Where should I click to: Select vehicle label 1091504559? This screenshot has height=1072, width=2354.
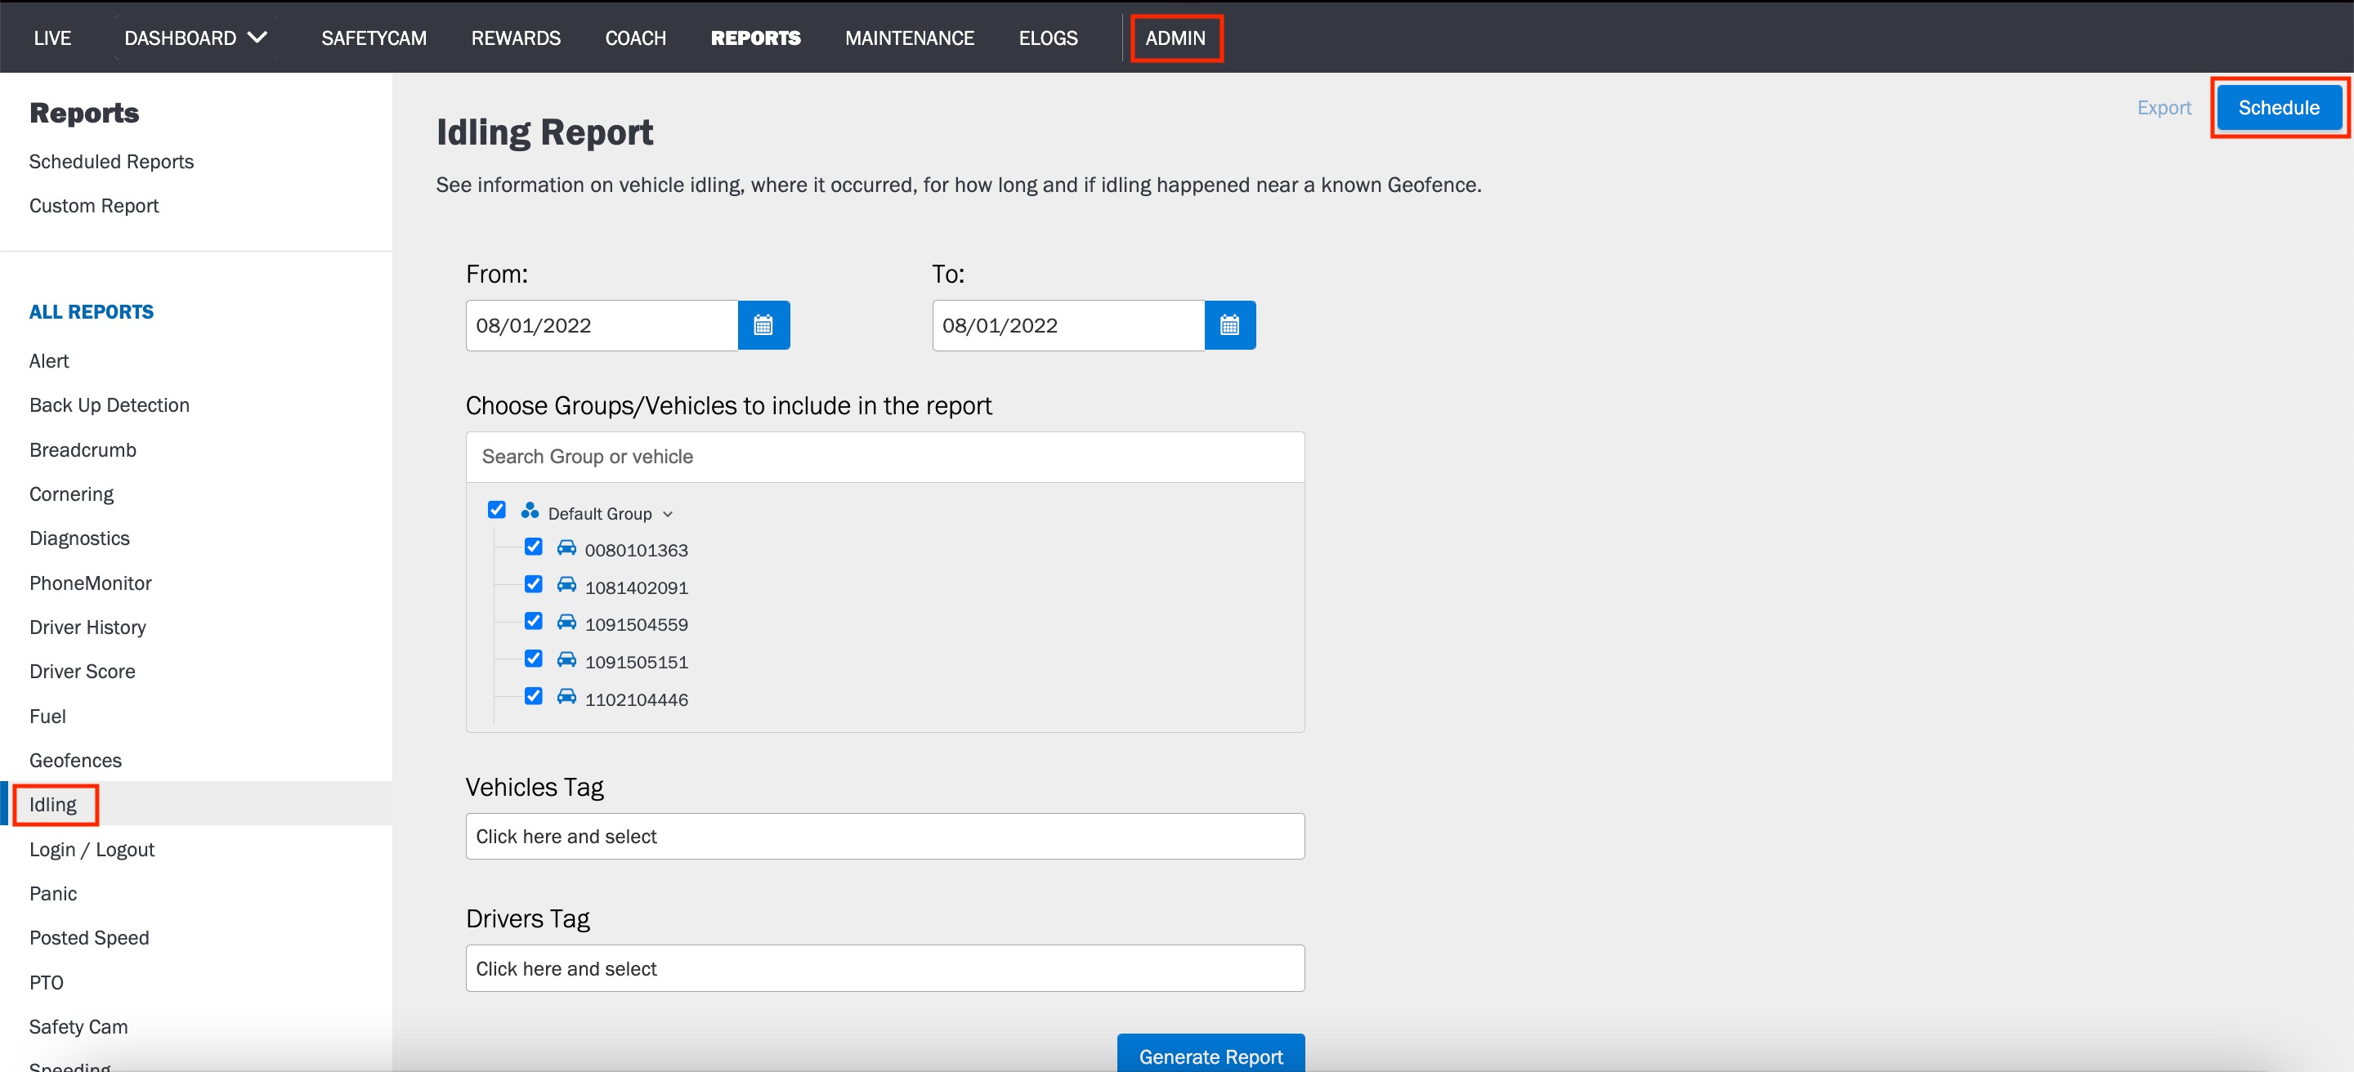tap(636, 624)
